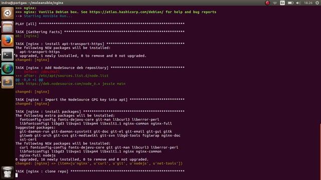Screen dimensions: 321x180
Task: Click 'TASK [nginx : Import the NodeSource GPG key'
Action: pos(100,99)
